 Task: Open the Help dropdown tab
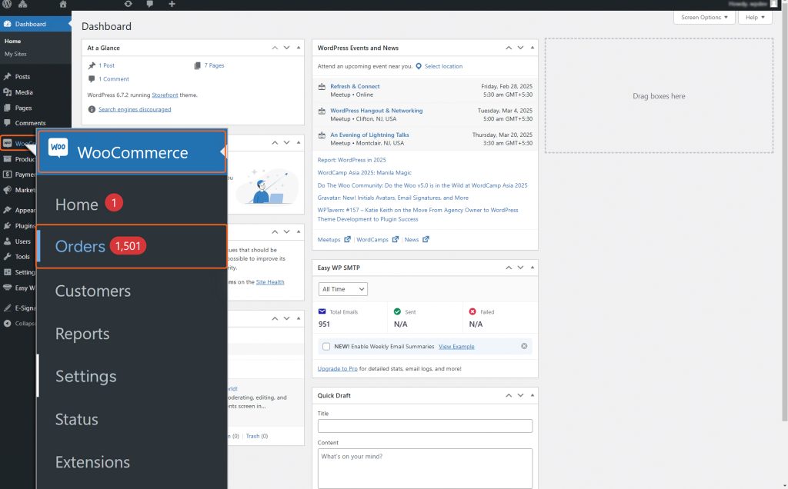[754, 17]
